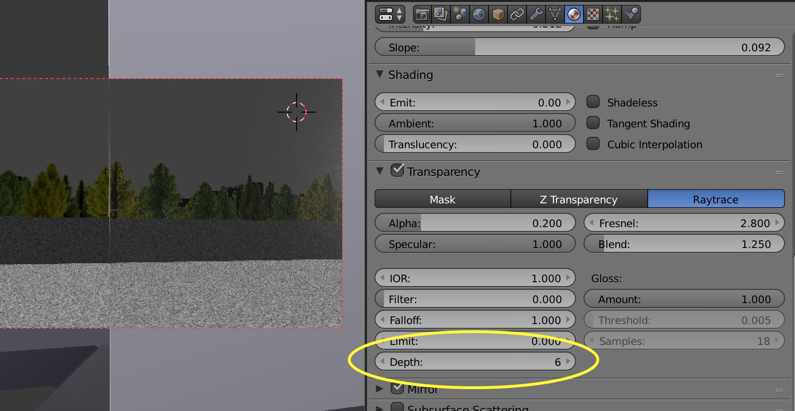Open the editor type selector
Image resolution: width=795 pixels, height=411 pixels.
click(x=390, y=14)
